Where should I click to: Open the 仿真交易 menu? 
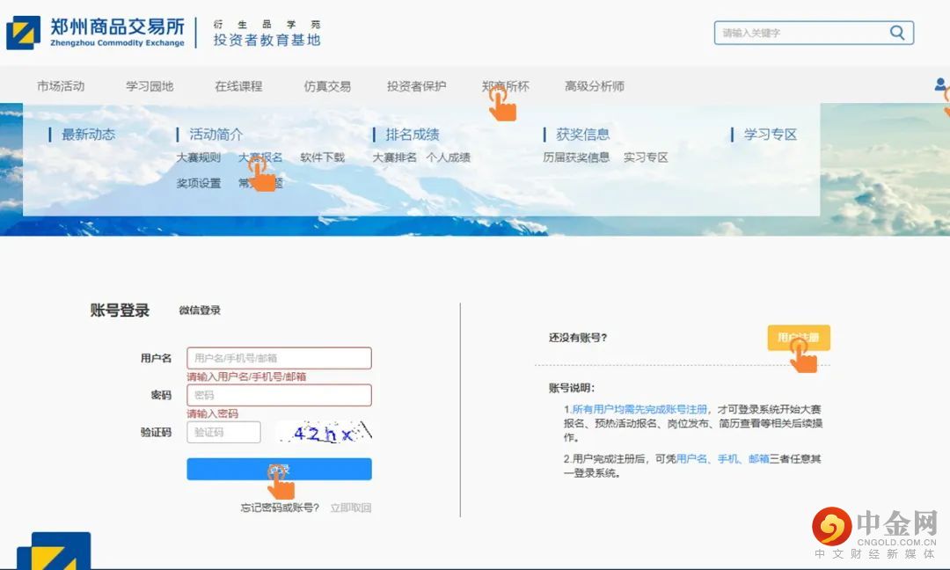[327, 86]
